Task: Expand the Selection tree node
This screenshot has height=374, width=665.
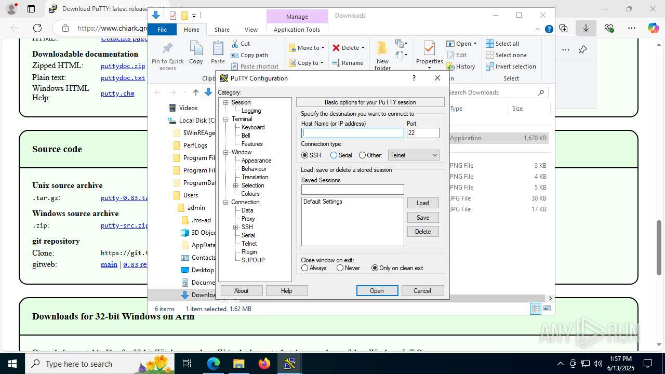Action: 236,185
